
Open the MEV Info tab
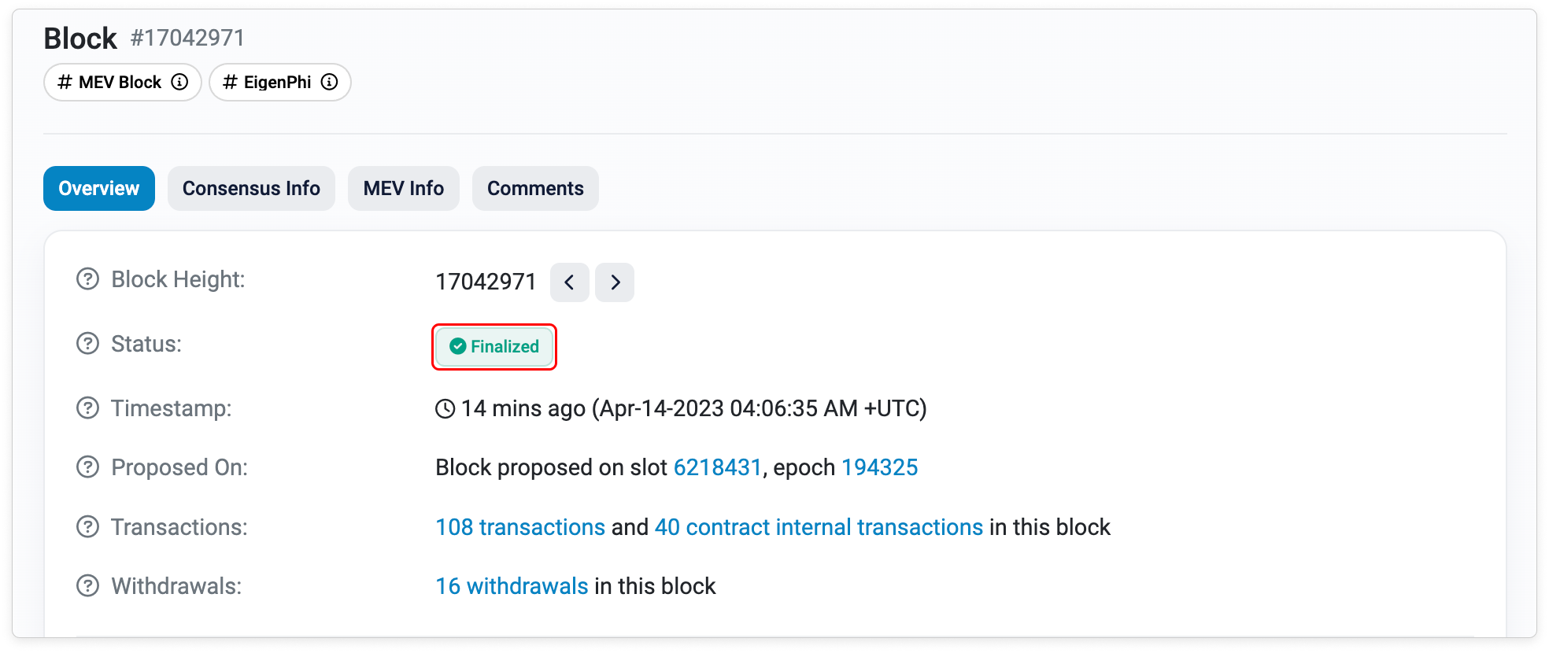point(403,189)
